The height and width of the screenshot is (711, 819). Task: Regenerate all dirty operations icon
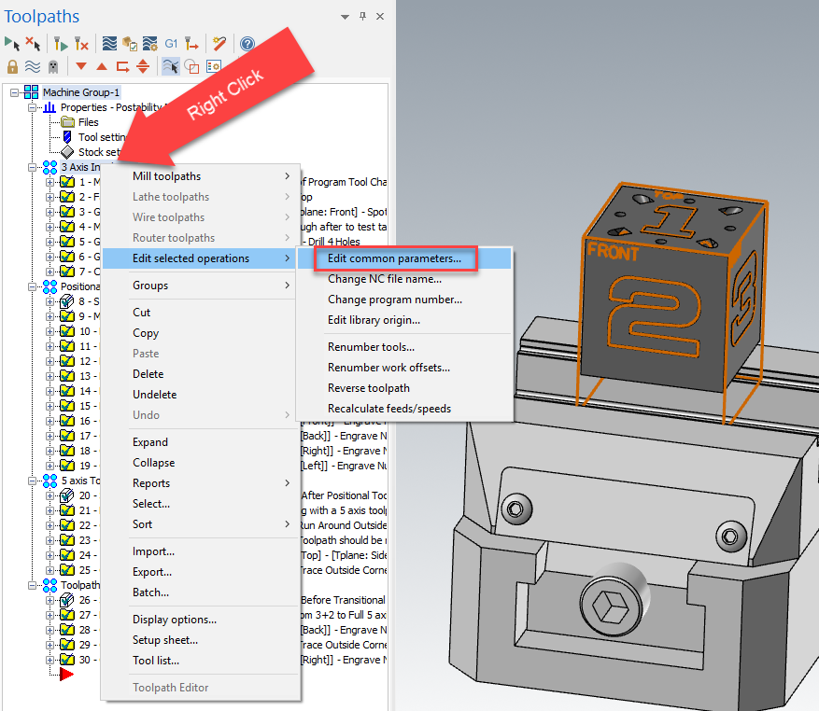click(81, 43)
